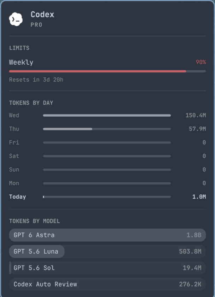Click the PRO plan label

[36, 25]
